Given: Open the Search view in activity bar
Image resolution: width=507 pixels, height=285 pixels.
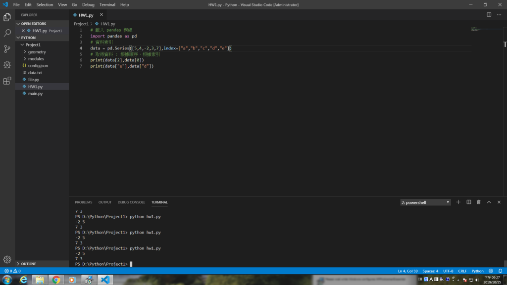Looking at the screenshot, I should point(7,33).
